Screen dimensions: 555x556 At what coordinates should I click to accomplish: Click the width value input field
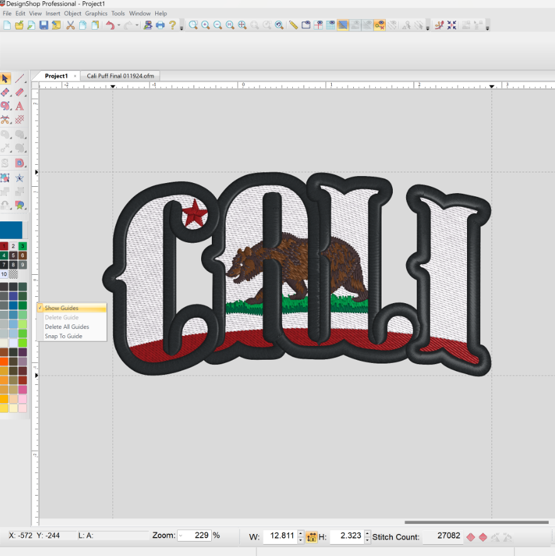[278, 537]
